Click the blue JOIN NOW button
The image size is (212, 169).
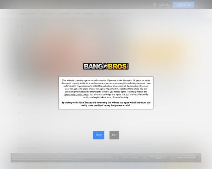(x=183, y=5)
